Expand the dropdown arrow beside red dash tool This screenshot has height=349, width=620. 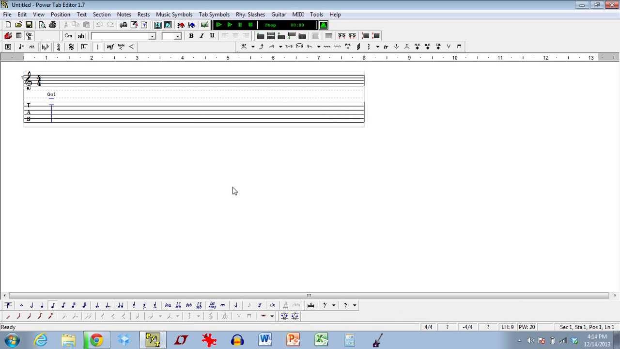[272, 316]
